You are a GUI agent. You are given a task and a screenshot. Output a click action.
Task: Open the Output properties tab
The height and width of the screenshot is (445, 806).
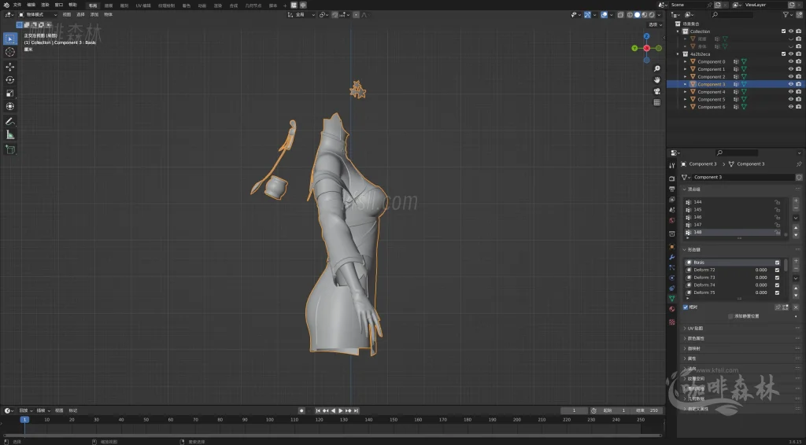coord(672,189)
